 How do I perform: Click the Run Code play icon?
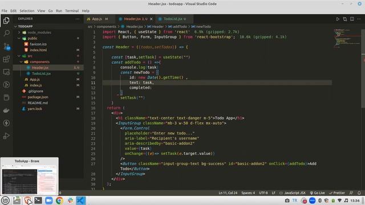[x=338, y=19]
